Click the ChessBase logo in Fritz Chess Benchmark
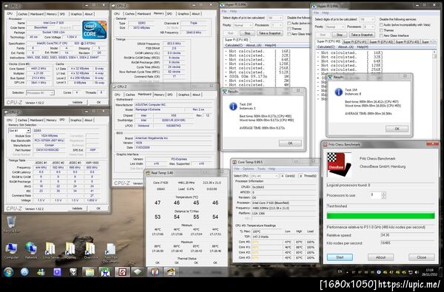This screenshot has height=292, width=444. coord(339,164)
